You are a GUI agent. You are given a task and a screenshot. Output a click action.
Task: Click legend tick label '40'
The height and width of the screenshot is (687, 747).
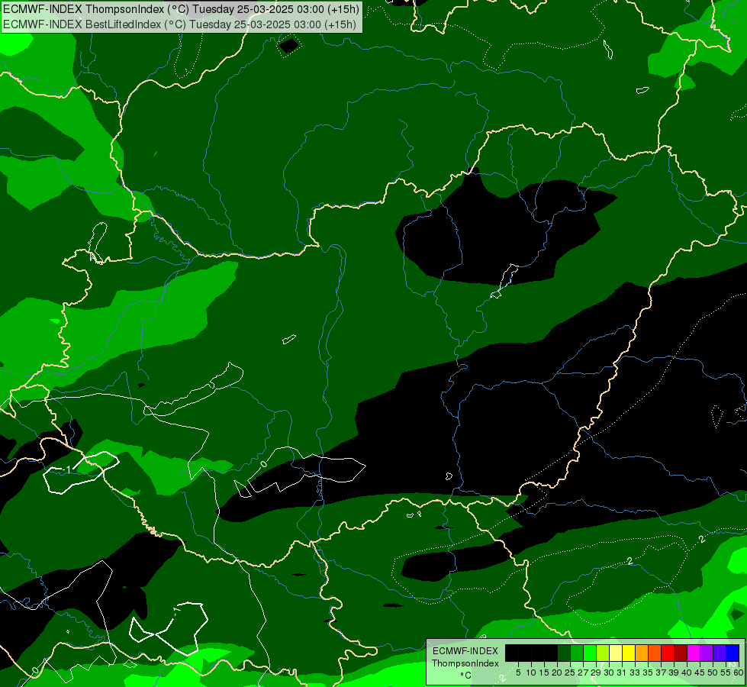click(x=687, y=672)
